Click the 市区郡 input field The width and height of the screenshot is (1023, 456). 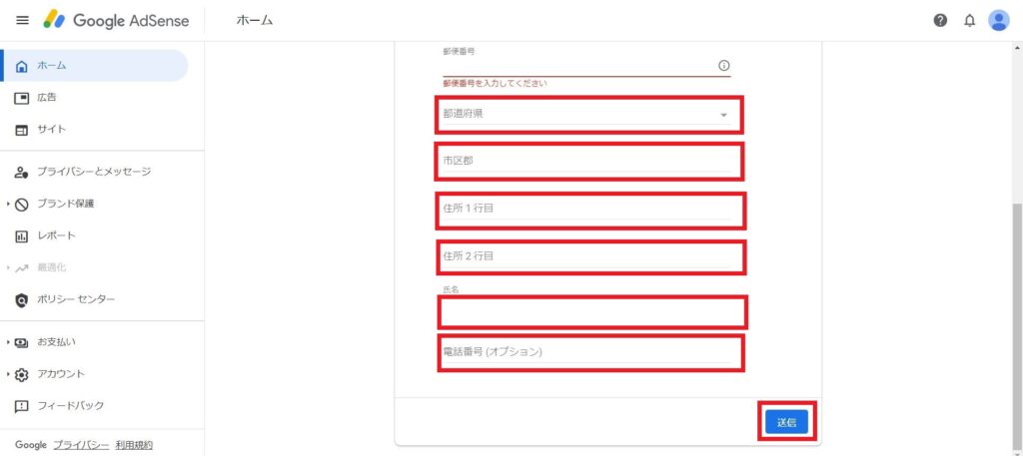click(588, 161)
